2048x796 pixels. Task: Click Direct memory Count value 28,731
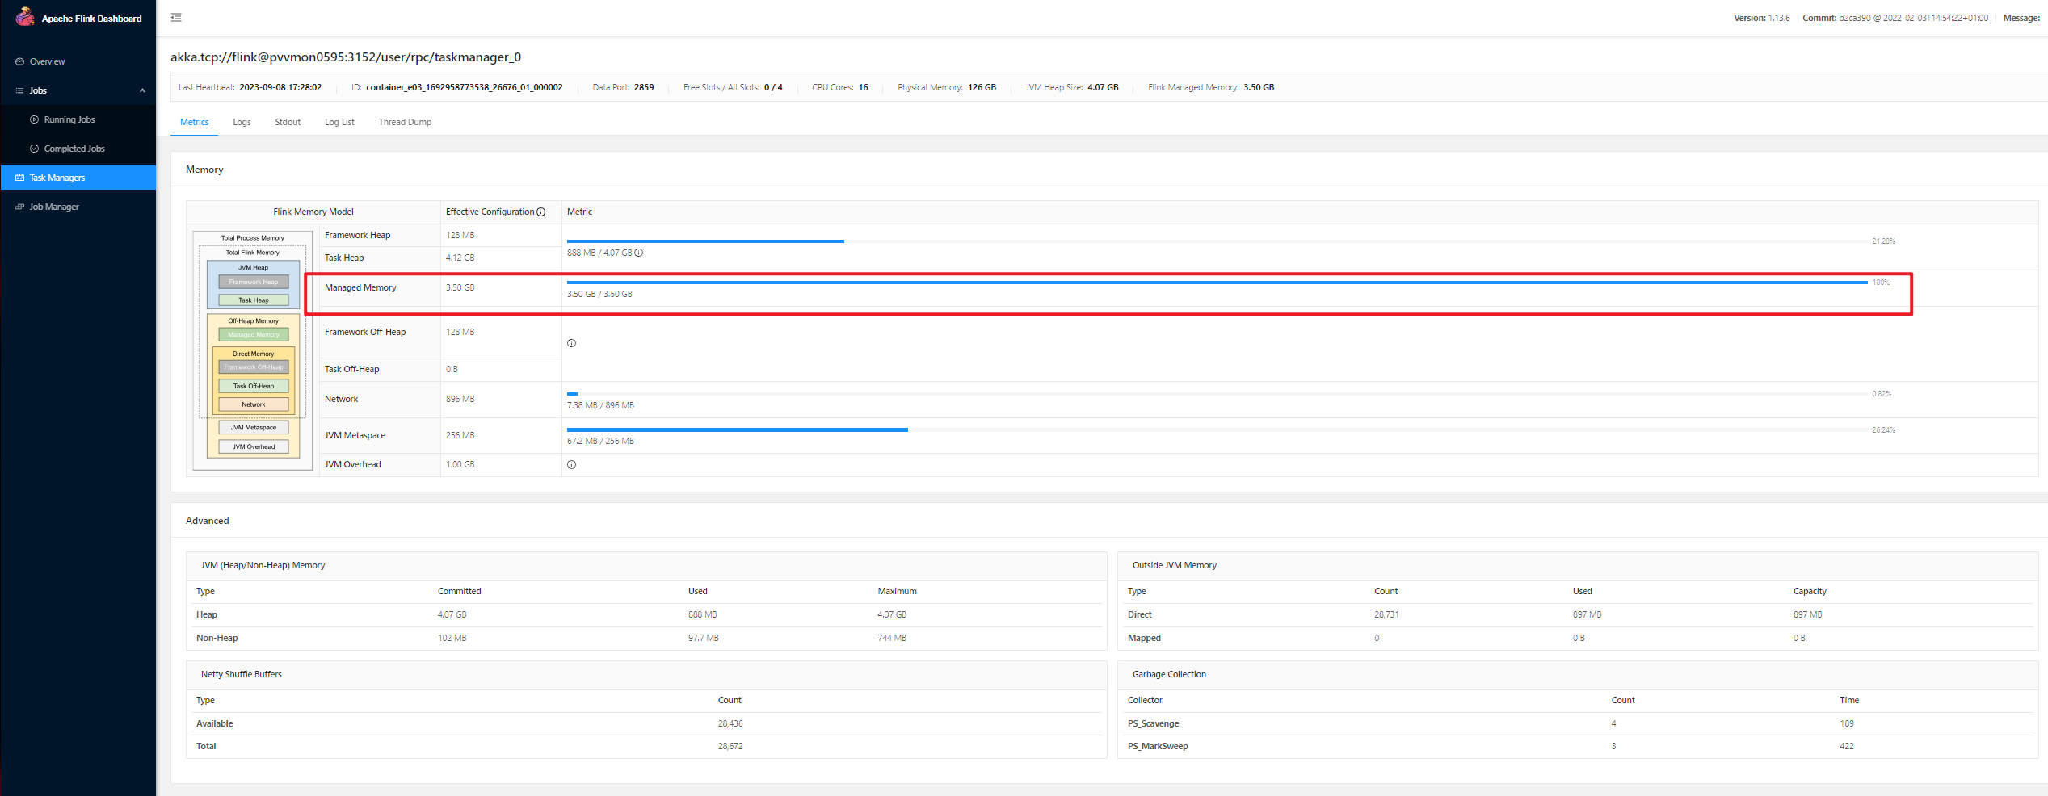point(1386,615)
